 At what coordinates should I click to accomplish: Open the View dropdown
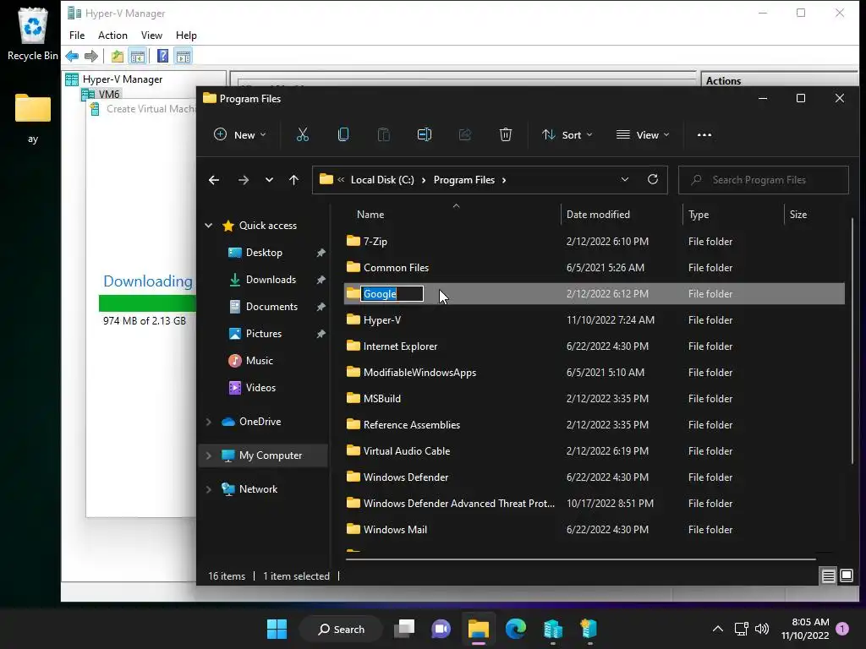click(x=643, y=134)
